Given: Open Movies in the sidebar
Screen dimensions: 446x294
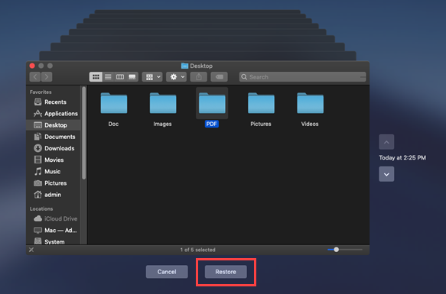Looking at the screenshot, I should (x=54, y=160).
